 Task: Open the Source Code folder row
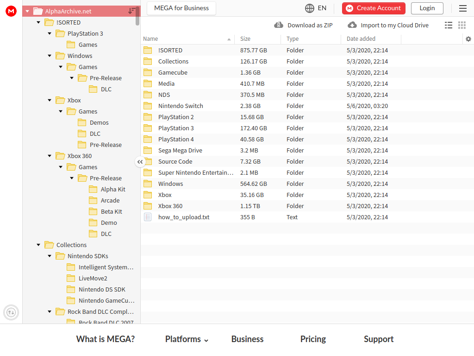pos(307,162)
